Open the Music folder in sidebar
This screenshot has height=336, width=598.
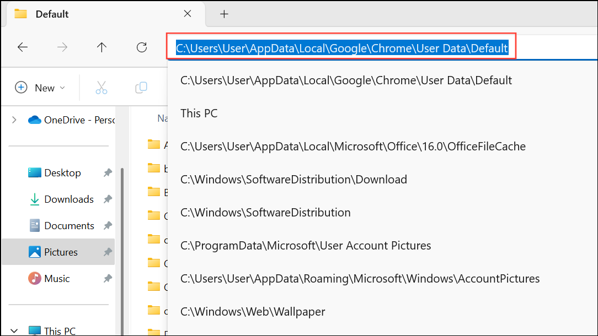[57, 279]
